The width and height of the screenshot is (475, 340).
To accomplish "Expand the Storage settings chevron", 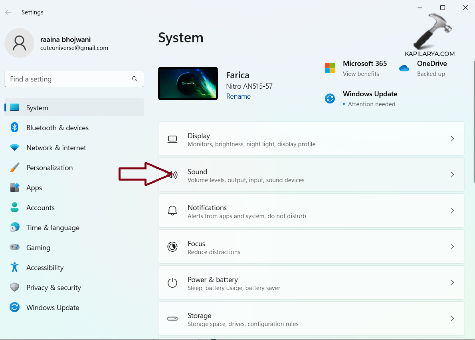I will (x=452, y=318).
